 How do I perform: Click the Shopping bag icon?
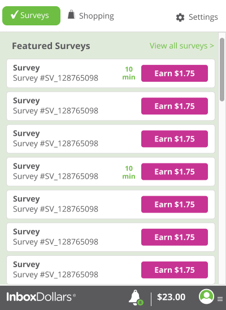tap(71, 15)
